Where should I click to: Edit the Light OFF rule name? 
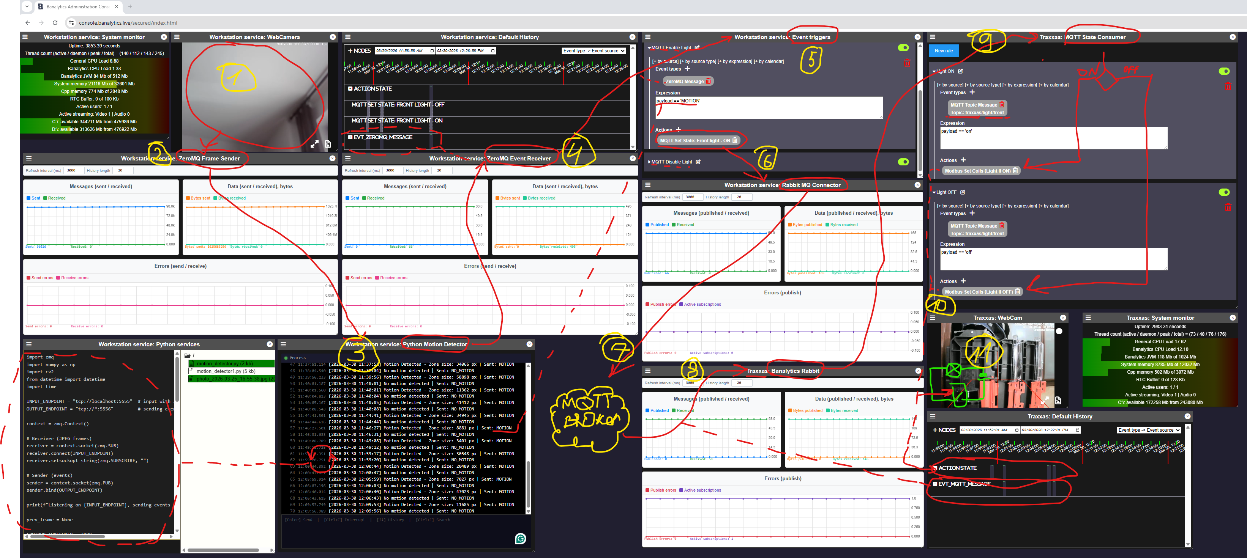point(963,192)
